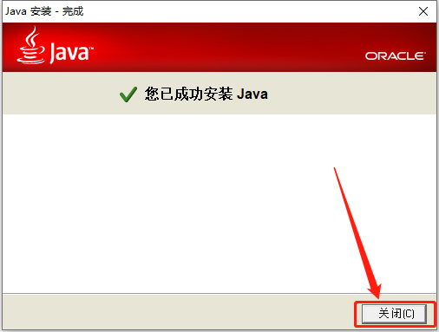
Task: Close the installer with the title bar X
Action: click(x=423, y=11)
